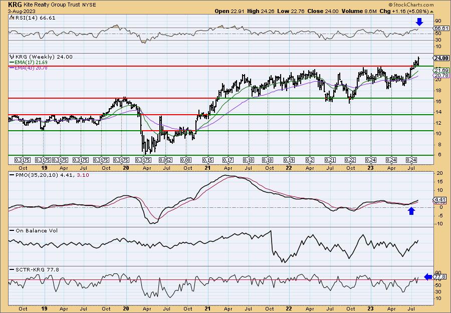Click the Volume 8.6M value
451x313 pixels.
coord(359,11)
